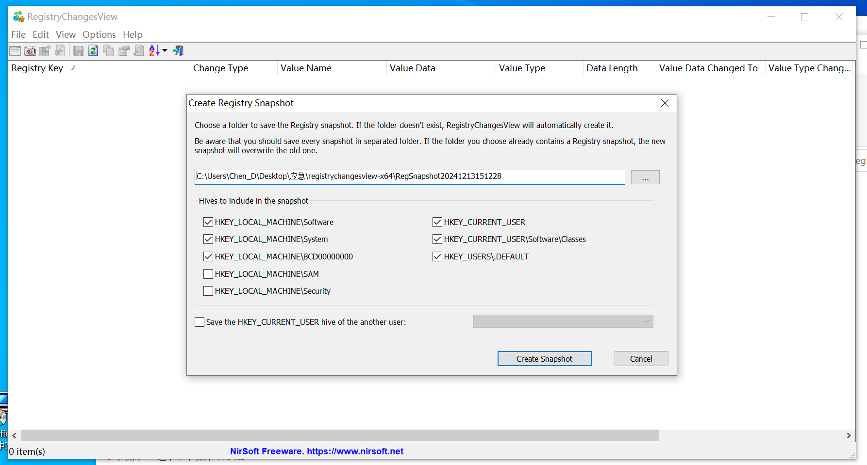Image resolution: width=867 pixels, height=465 pixels.
Task: Open the Options menu
Action: [99, 34]
